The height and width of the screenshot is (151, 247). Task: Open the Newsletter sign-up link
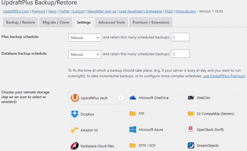102,11
